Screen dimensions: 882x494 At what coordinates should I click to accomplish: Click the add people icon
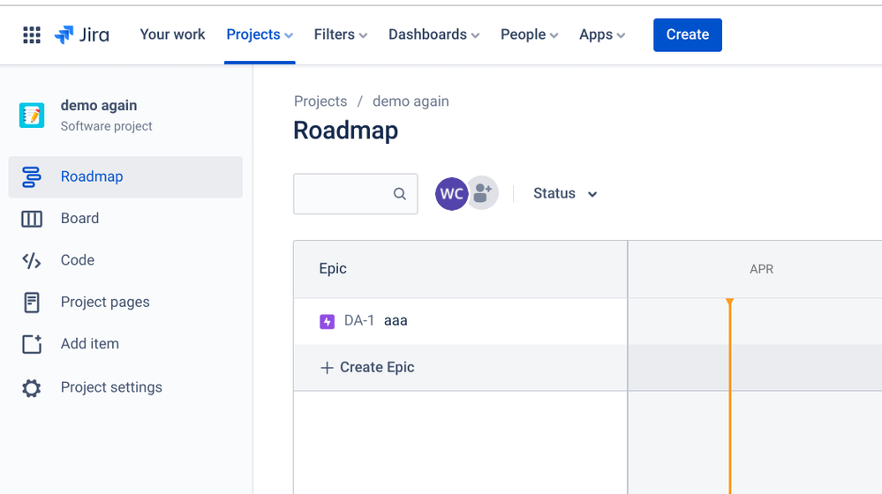(x=483, y=193)
